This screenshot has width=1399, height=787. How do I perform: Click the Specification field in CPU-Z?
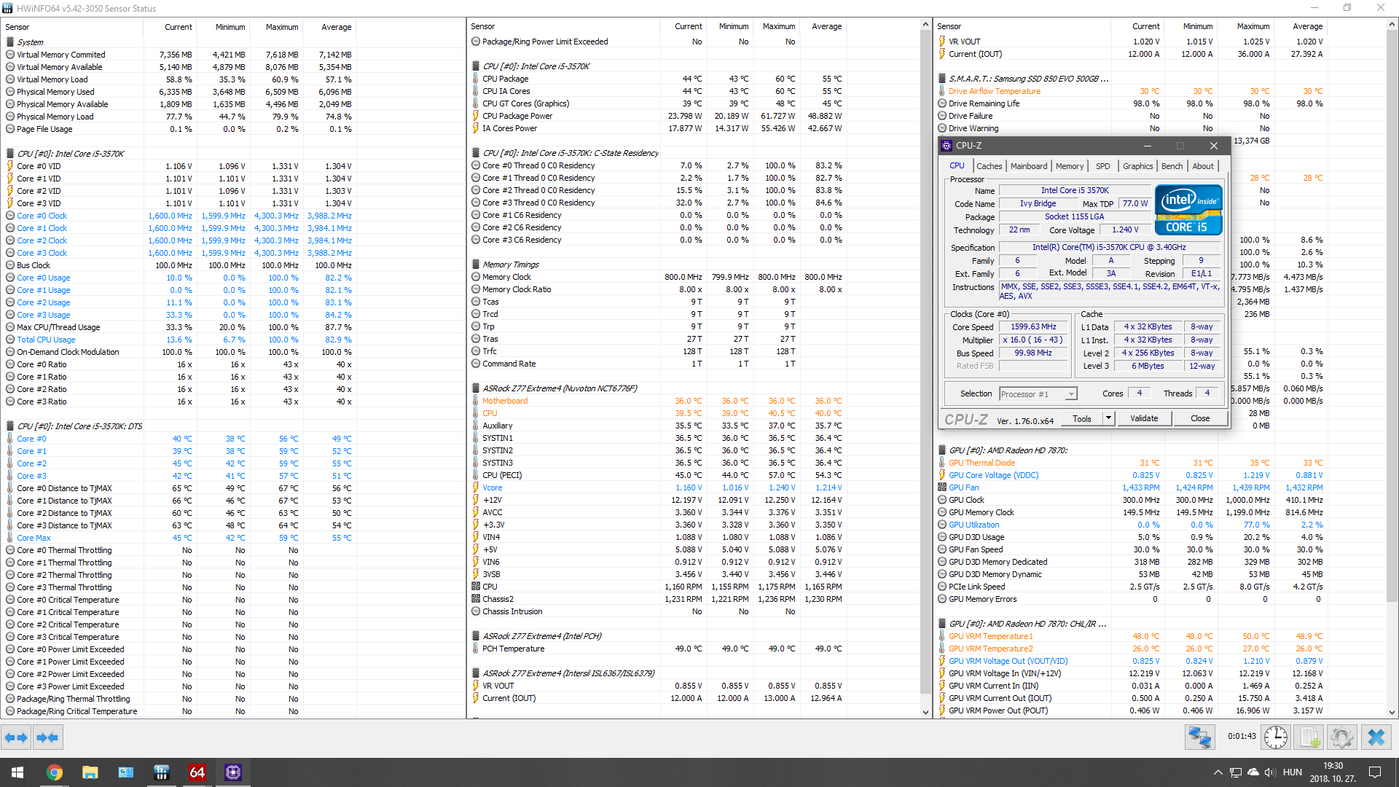pyautogui.click(x=1109, y=247)
